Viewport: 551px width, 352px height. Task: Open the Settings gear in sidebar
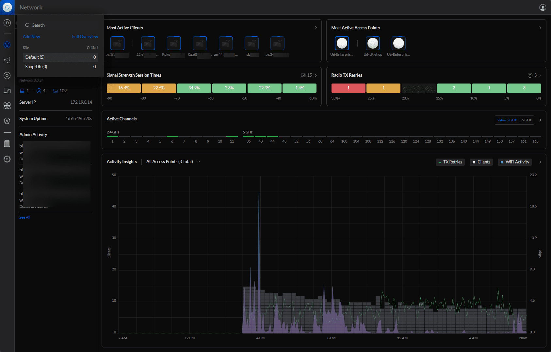(7, 159)
